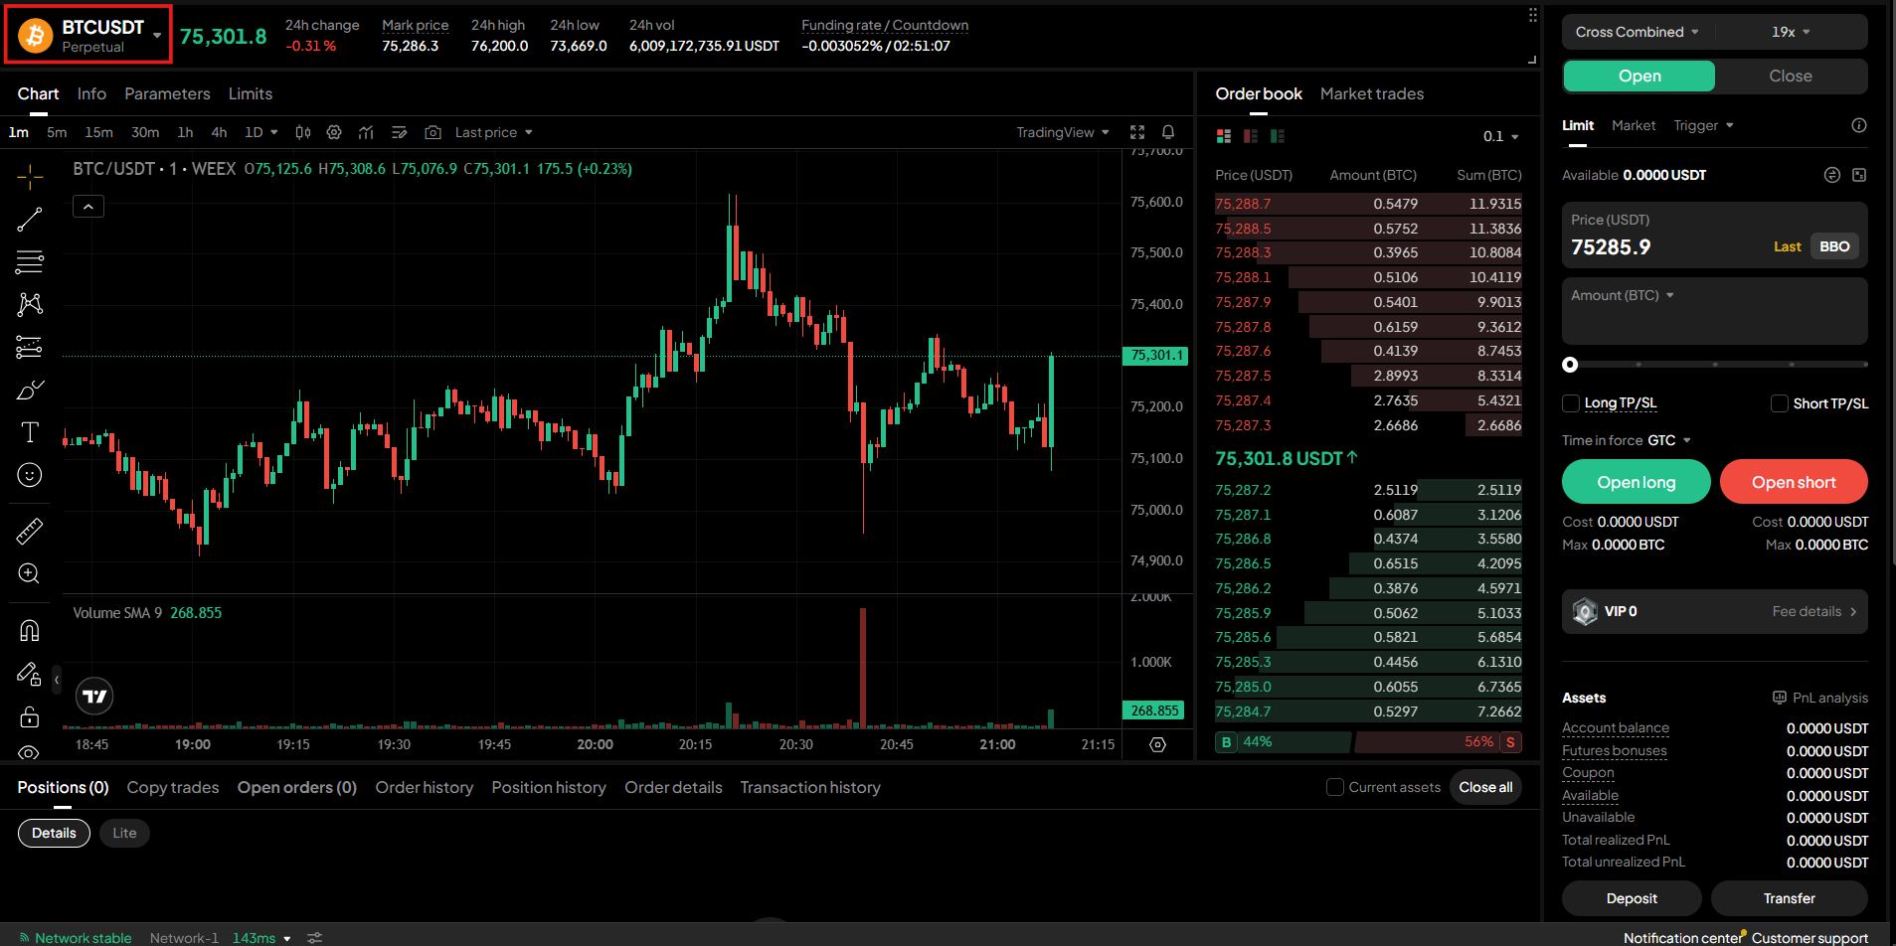Open TradingView chart source dropdown
Viewport: 1896px width, 946px height.
tap(1063, 132)
